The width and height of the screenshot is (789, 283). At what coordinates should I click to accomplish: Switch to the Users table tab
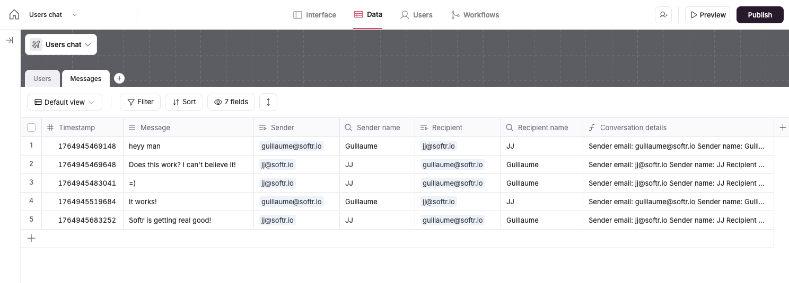(x=42, y=79)
